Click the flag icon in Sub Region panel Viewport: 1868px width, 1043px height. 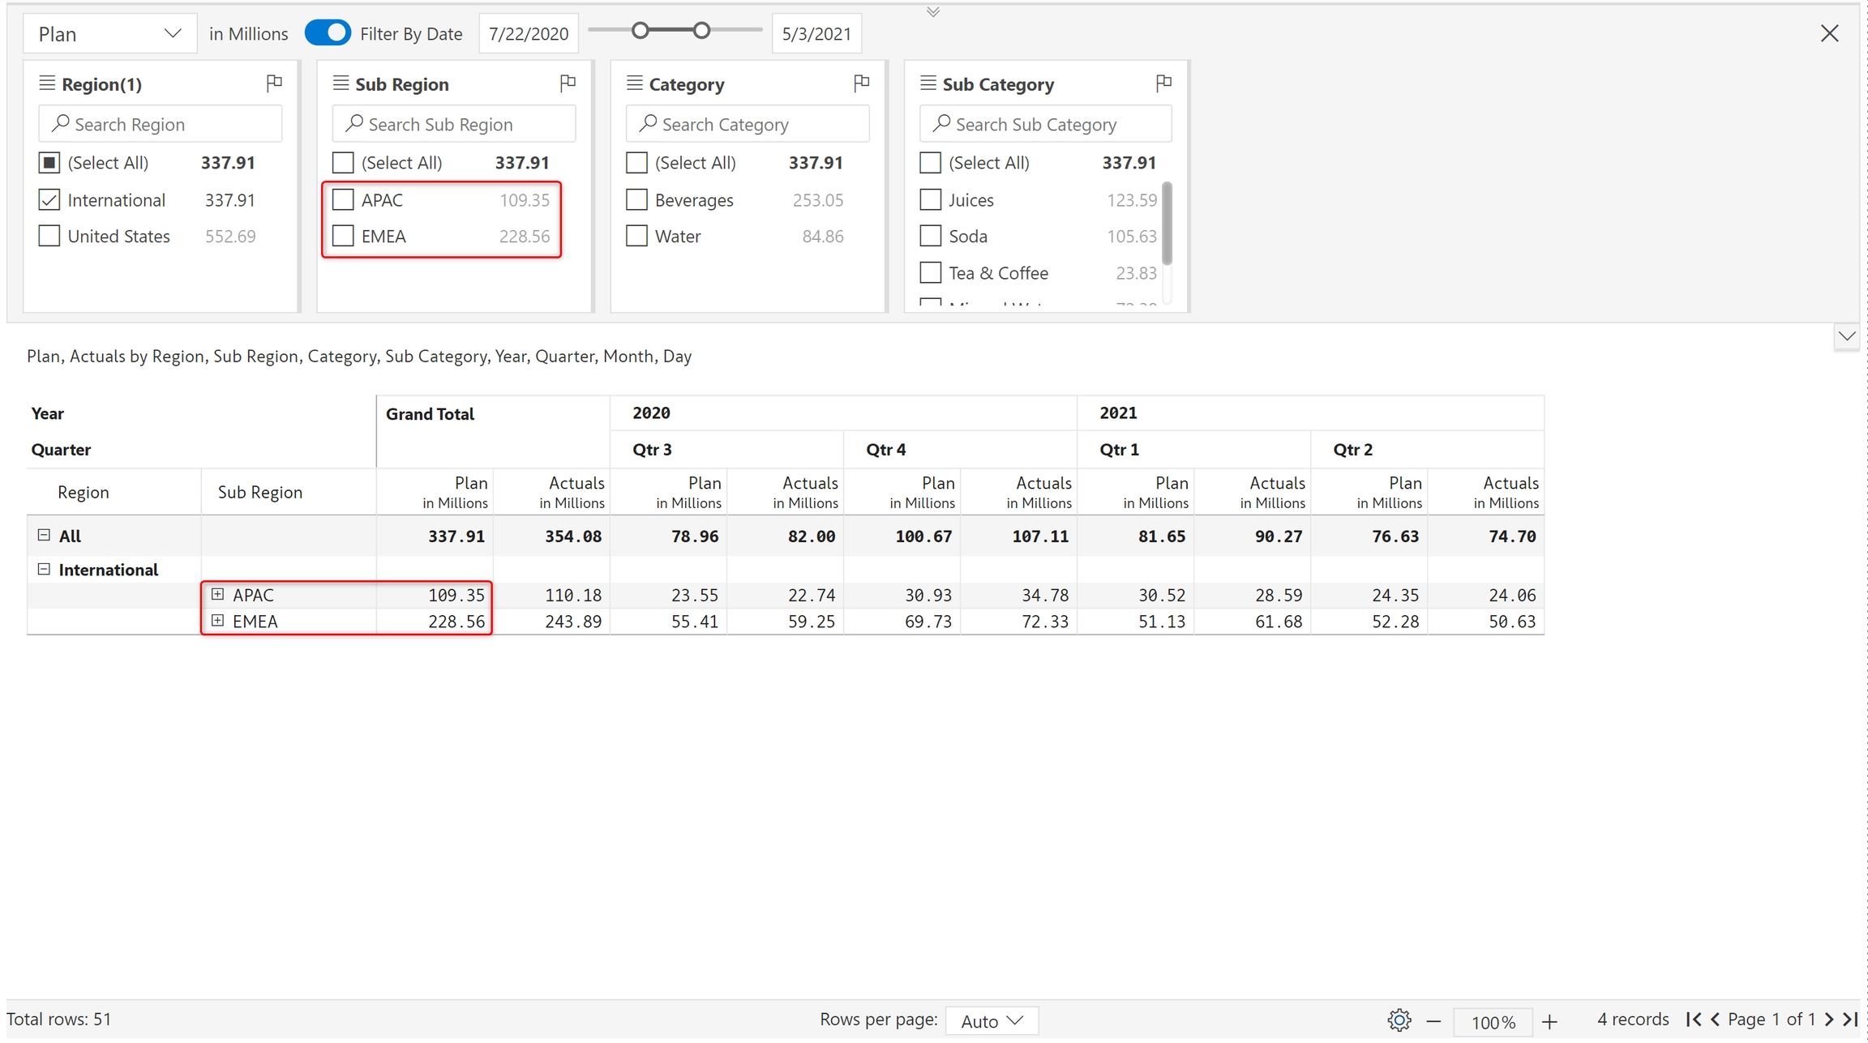coord(568,83)
